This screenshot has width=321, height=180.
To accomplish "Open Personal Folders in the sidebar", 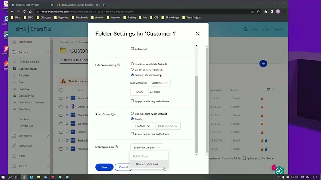I will pos(29,62).
